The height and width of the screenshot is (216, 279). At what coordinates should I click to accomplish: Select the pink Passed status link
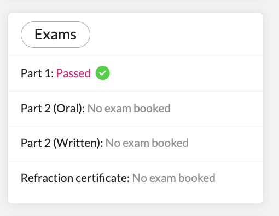point(73,73)
